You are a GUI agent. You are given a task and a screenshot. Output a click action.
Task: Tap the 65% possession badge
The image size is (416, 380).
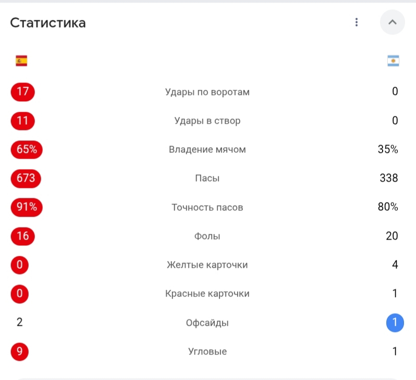click(x=27, y=150)
